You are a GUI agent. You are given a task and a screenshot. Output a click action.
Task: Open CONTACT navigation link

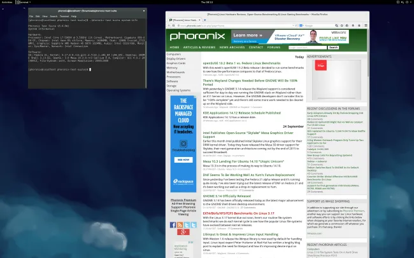[x=256, y=48]
